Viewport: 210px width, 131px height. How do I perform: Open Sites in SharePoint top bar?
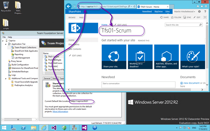point(167,12)
